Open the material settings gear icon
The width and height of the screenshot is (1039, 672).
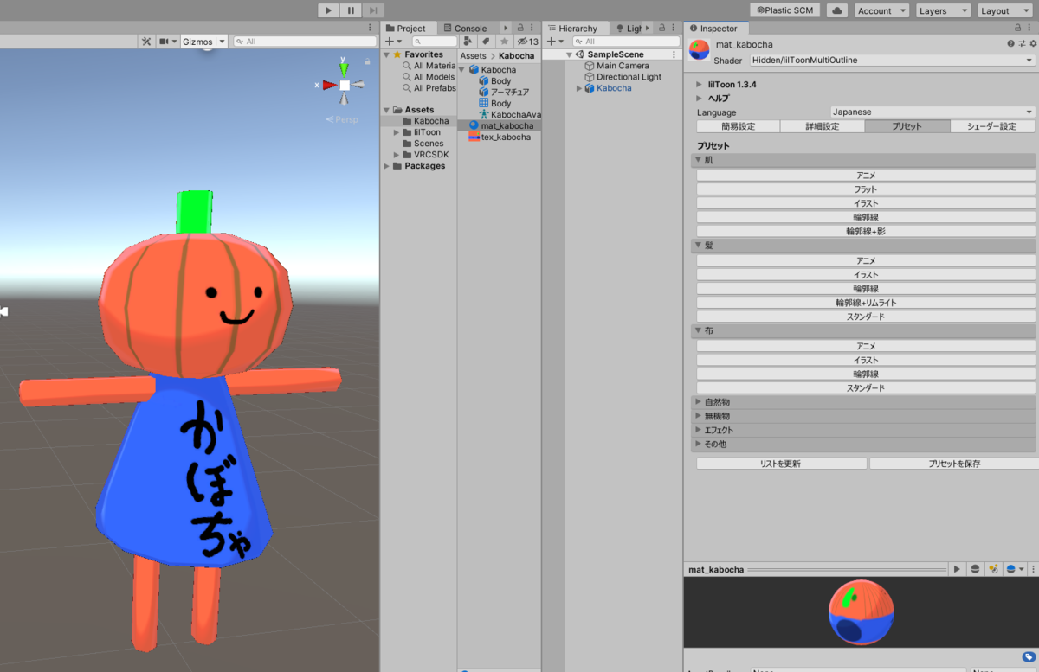coord(1031,43)
